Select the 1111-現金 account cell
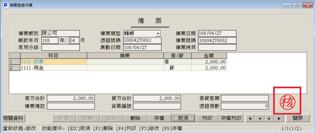The image size is (315, 133). 54,68
